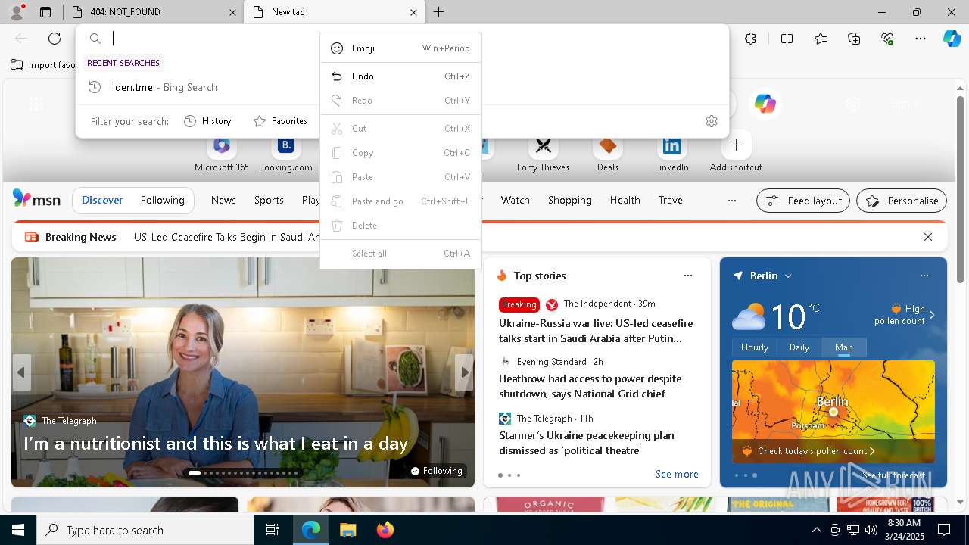
Task: Toggle the Following badge on Telegraph story
Action: [x=437, y=471]
